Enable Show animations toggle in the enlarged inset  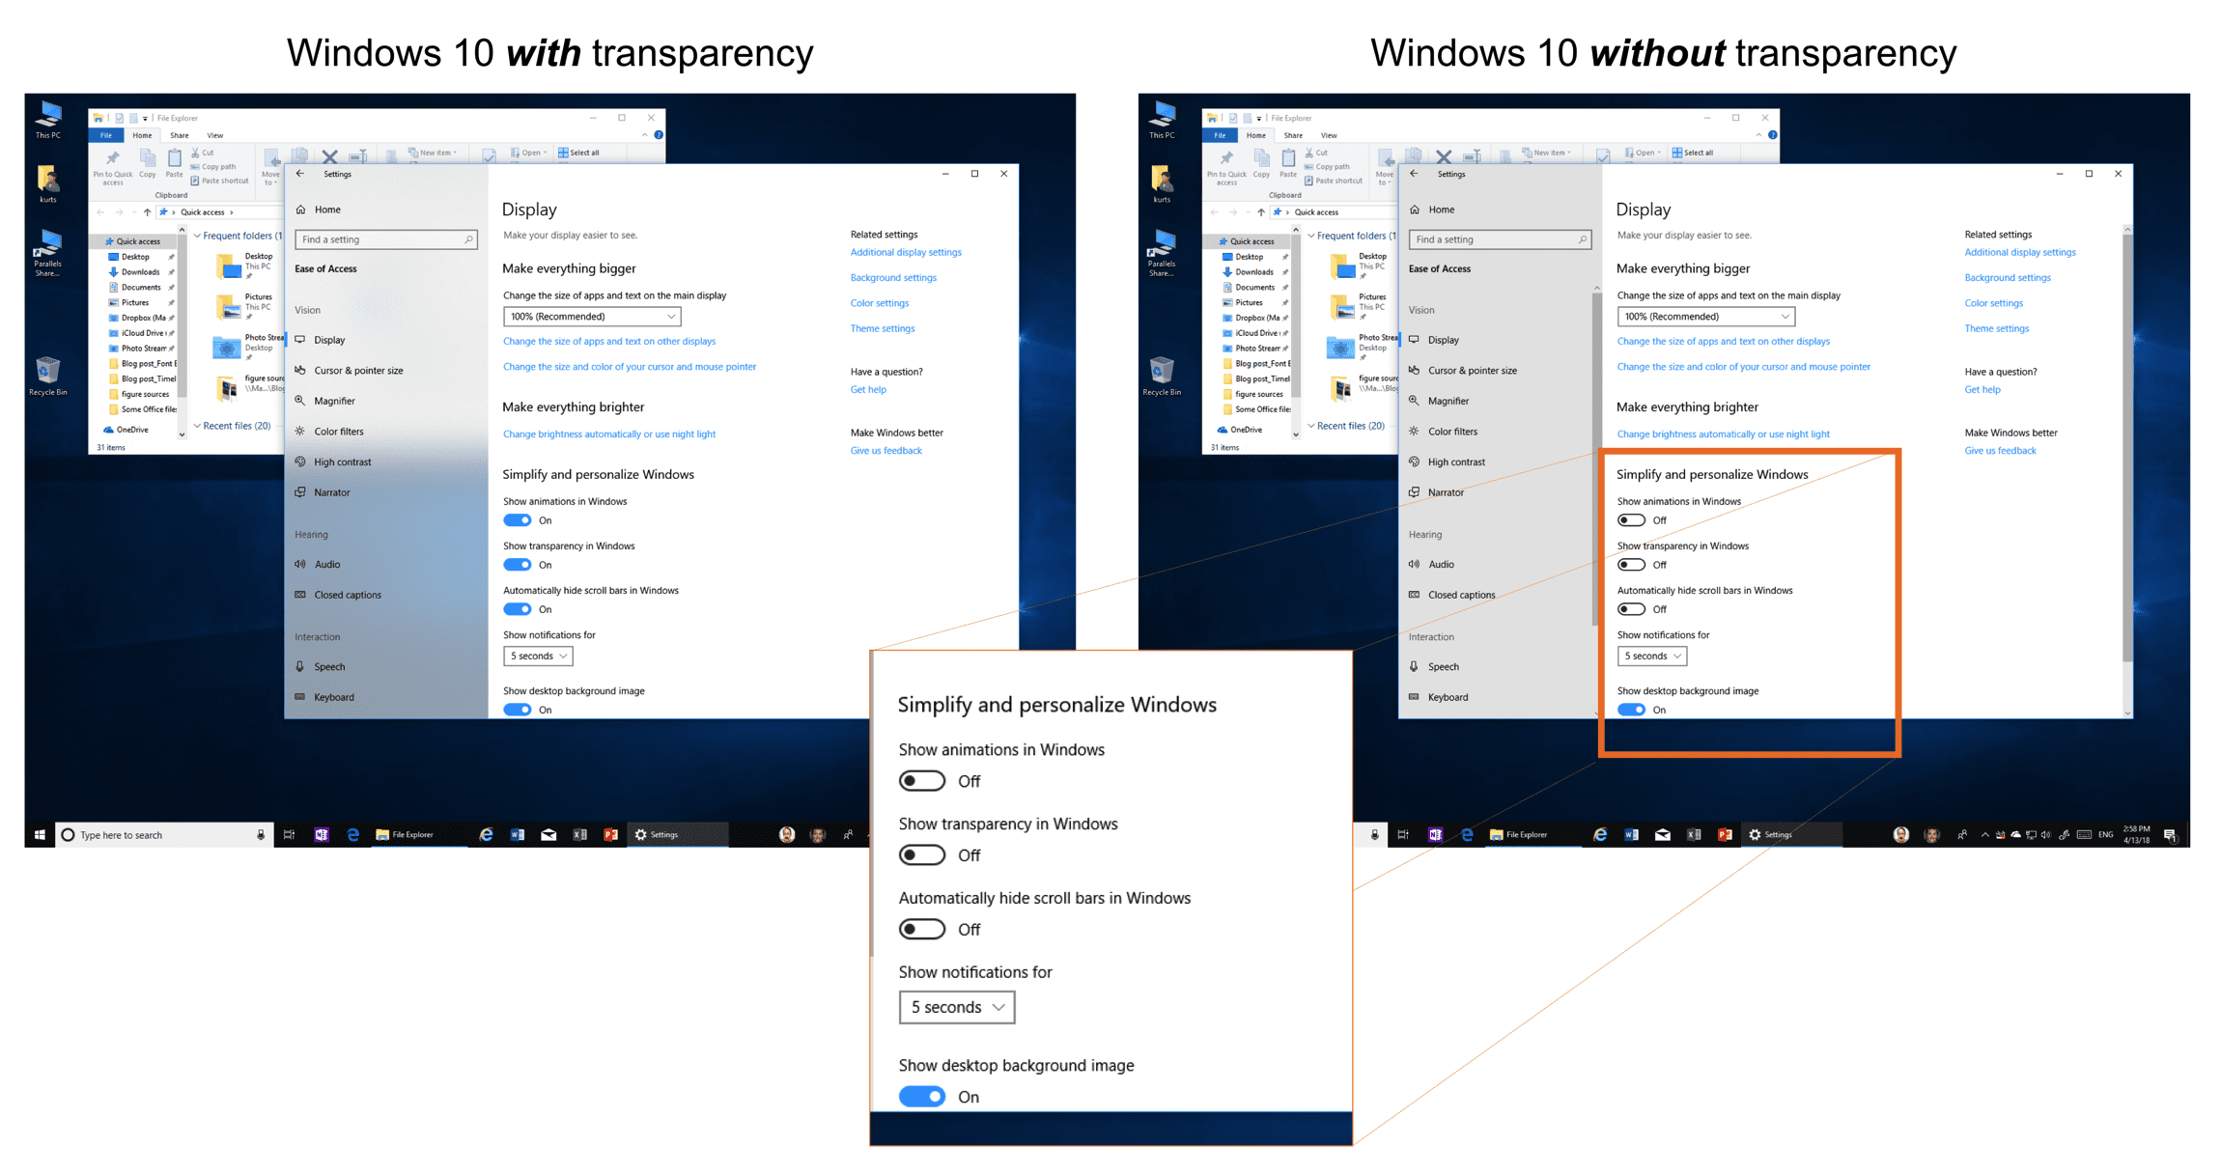(x=921, y=781)
